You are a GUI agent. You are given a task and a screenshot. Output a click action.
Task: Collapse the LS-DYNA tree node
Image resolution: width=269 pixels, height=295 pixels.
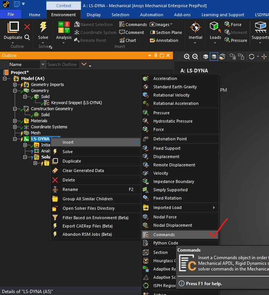coord(15,139)
